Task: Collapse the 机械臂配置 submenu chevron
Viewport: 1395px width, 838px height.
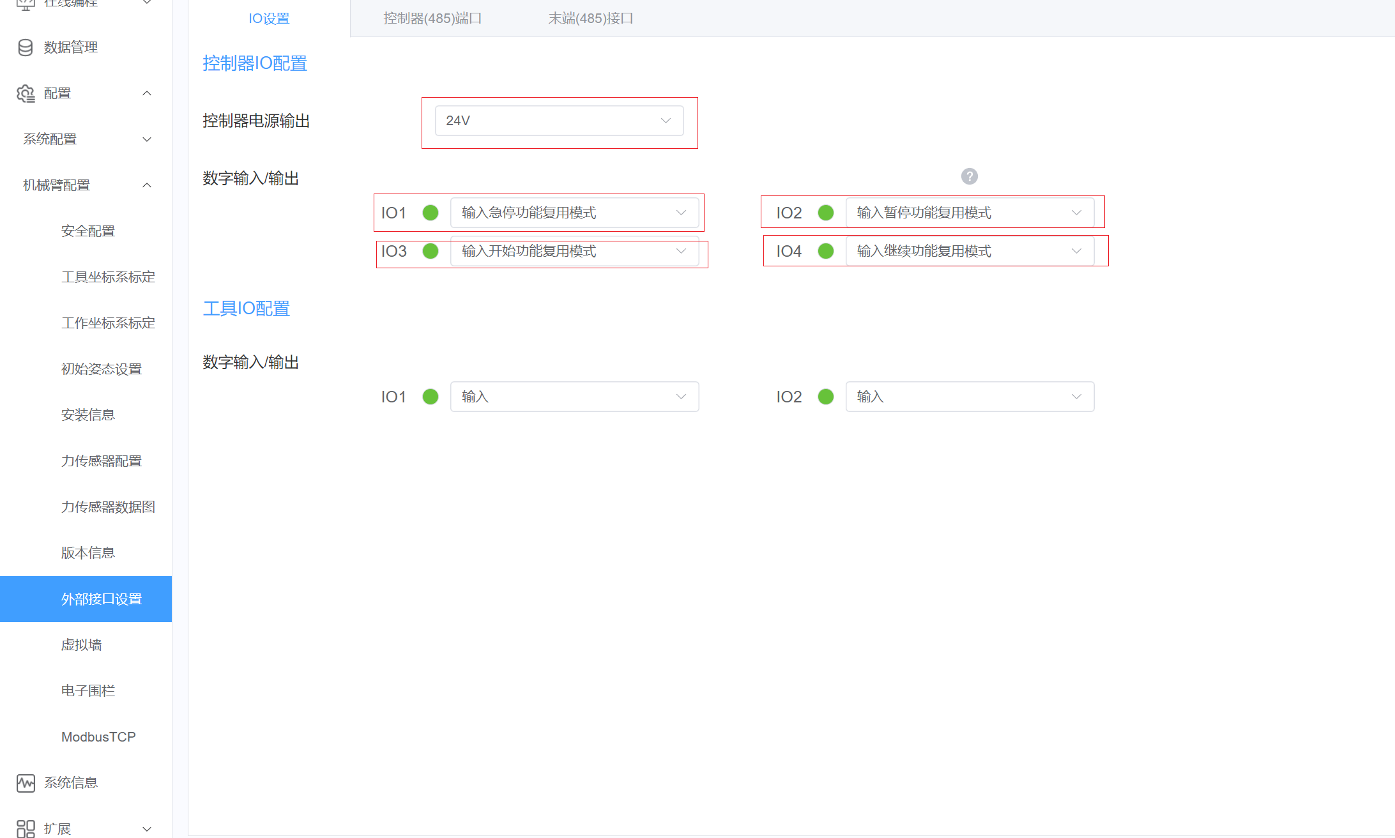Action: pos(147,185)
